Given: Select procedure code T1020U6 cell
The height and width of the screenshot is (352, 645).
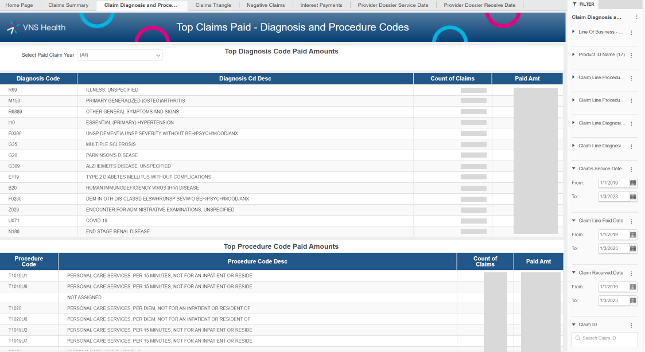Looking at the screenshot, I should 29,319.
